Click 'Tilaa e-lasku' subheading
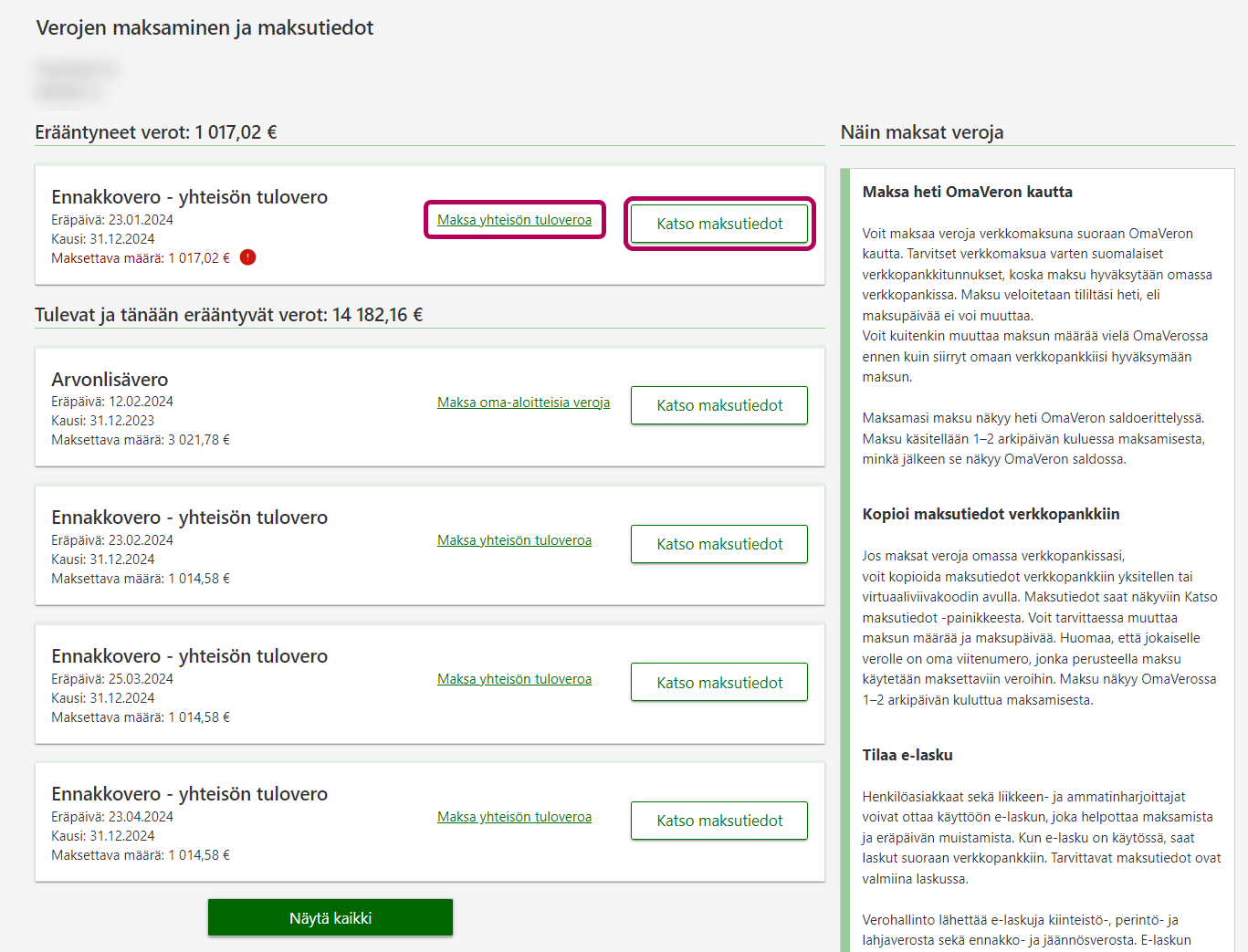This screenshot has height=952, width=1248. 907,755
